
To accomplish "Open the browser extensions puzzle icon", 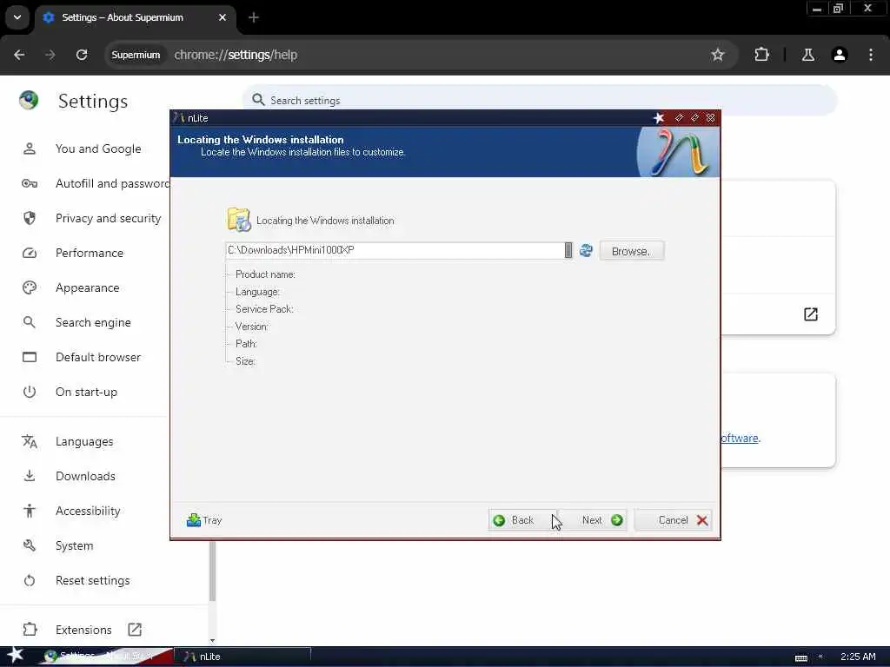I will click(761, 55).
